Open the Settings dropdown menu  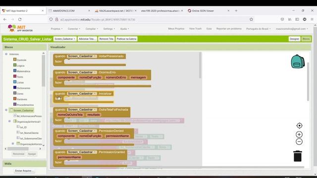[109, 29]
